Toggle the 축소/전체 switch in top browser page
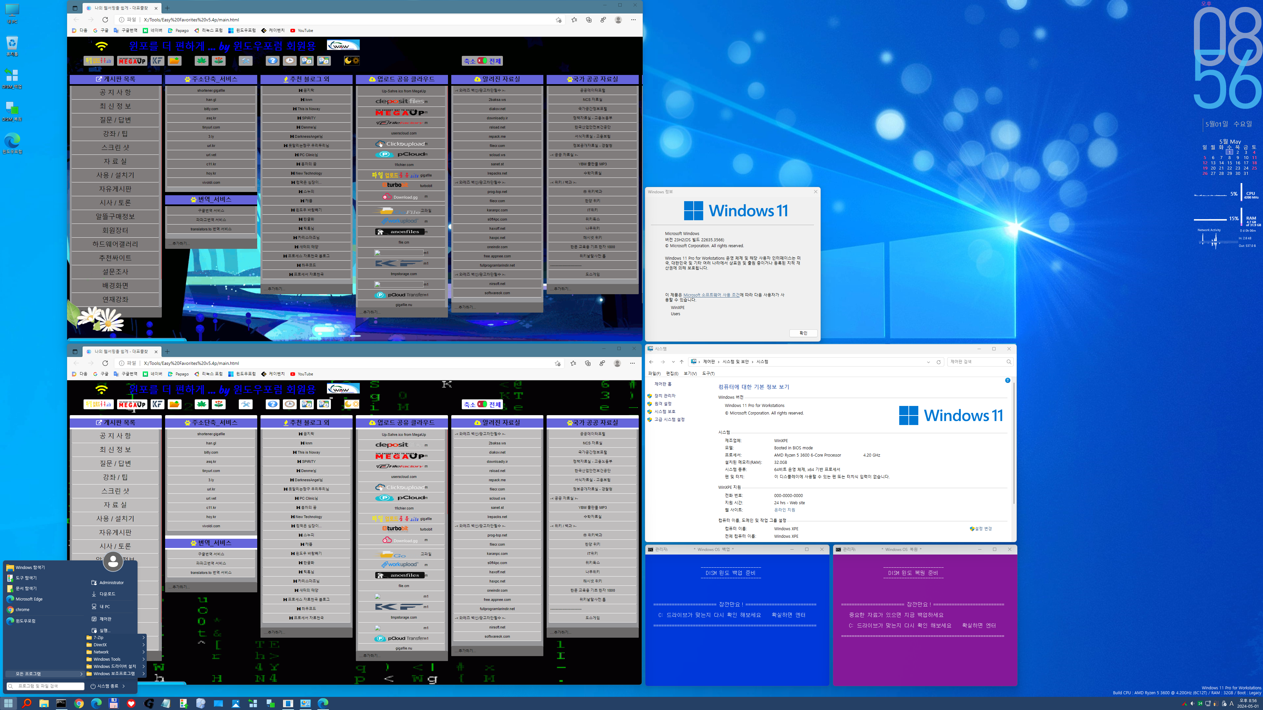Image resolution: width=1263 pixels, height=710 pixels. pos(483,61)
